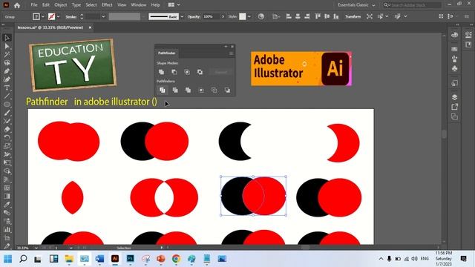The height and width of the screenshot is (267, 475).
Task: Click the fill color swatch in control bar
Action: click(36, 16)
